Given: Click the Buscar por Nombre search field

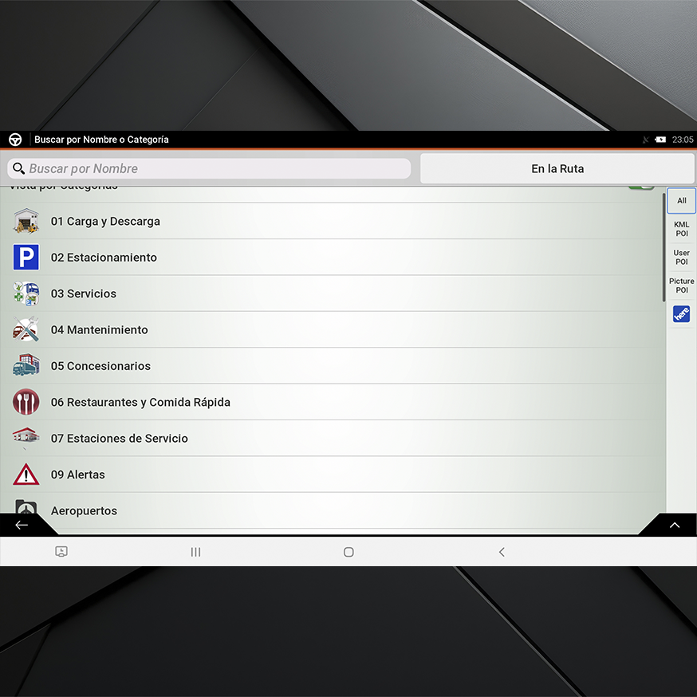Looking at the screenshot, I should (x=209, y=169).
